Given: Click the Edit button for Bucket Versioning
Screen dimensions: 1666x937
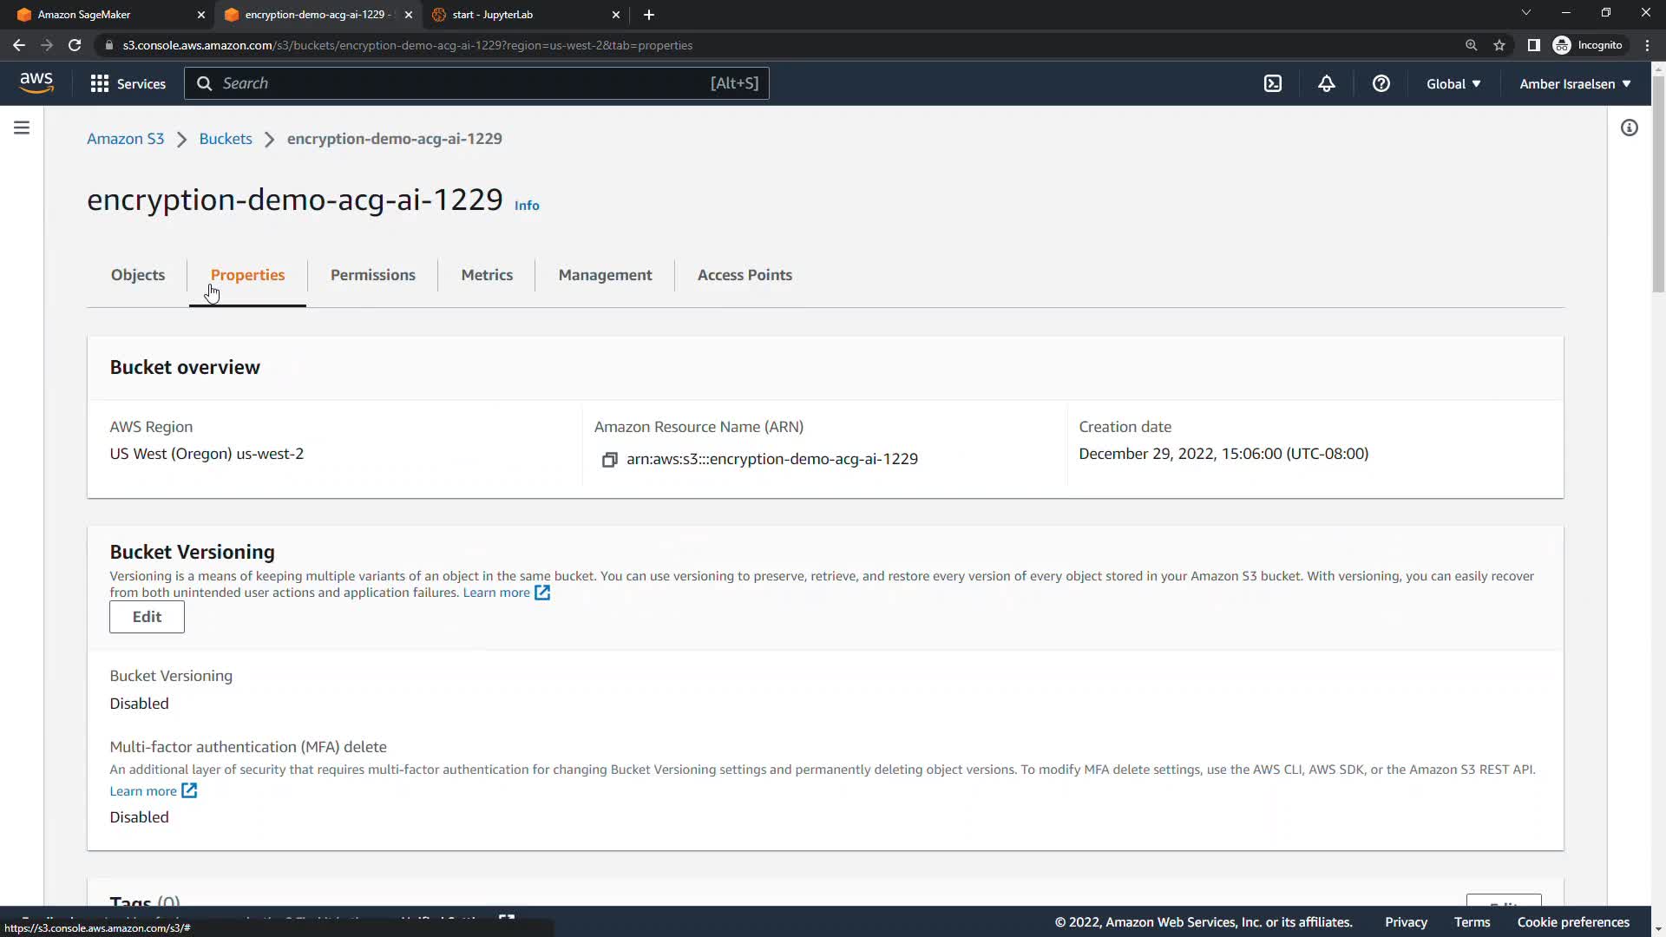Looking at the screenshot, I should 147,617.
